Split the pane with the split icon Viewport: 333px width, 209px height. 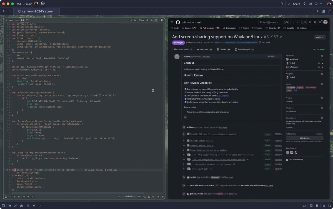[x=323, y=11]
